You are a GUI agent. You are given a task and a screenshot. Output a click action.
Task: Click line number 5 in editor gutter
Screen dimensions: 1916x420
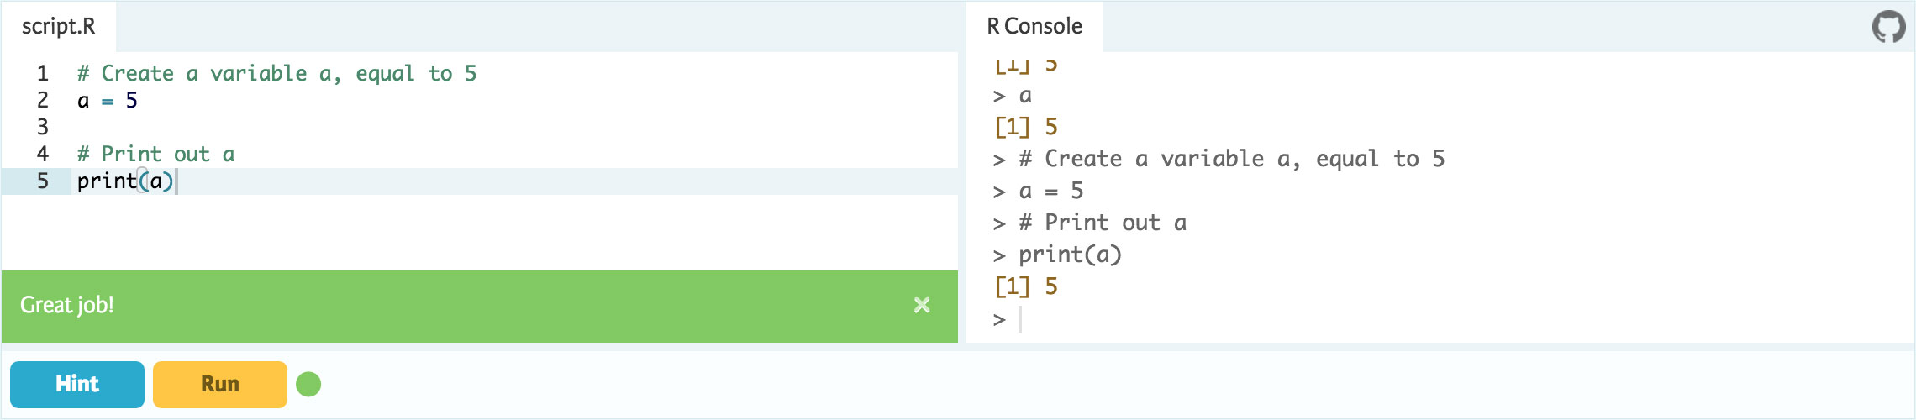point(43,181)
